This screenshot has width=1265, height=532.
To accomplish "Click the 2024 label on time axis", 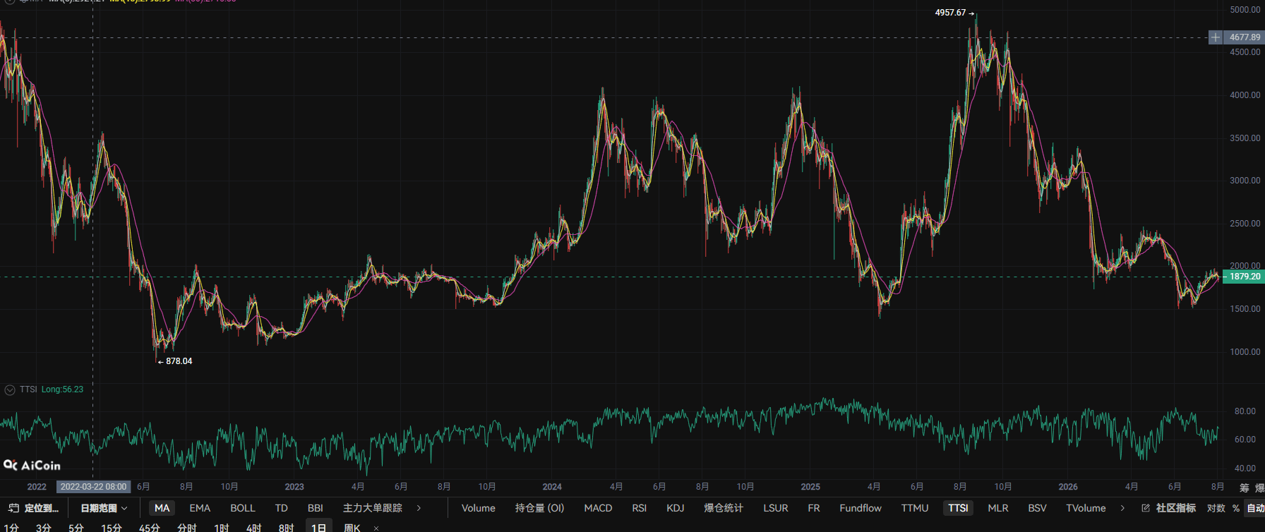I will pyautogui.click(x=552, y=487).
